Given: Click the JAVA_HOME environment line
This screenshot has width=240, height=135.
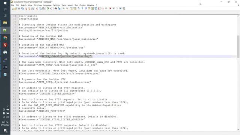Looking at the screenshot, I should pyautogui.click(x=58, y=65).
